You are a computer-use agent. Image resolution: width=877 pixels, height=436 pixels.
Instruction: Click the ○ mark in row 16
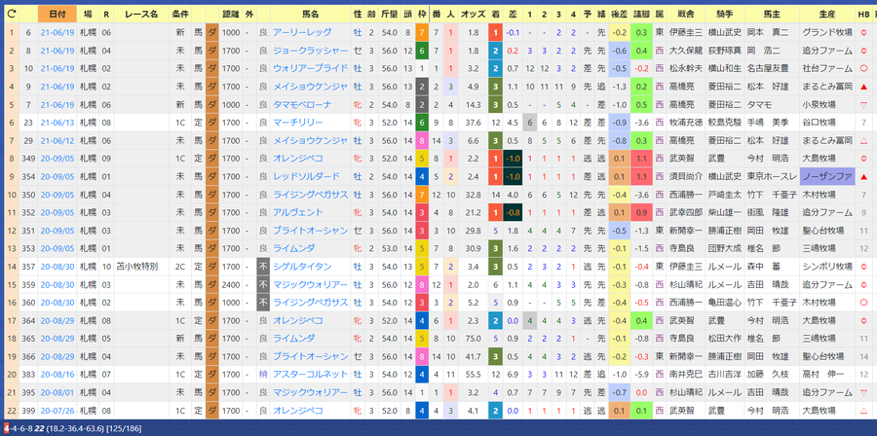click(864, 303)
